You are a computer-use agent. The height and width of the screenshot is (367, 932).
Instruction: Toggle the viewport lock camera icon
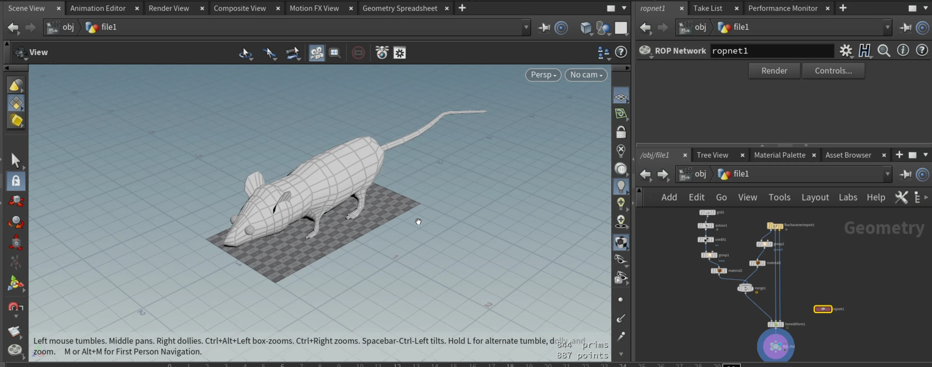tap(621, 132)
